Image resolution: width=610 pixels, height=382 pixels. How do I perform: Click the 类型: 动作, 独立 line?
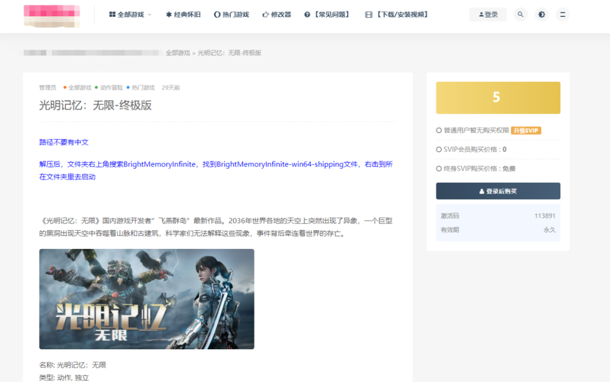(64, 377)
